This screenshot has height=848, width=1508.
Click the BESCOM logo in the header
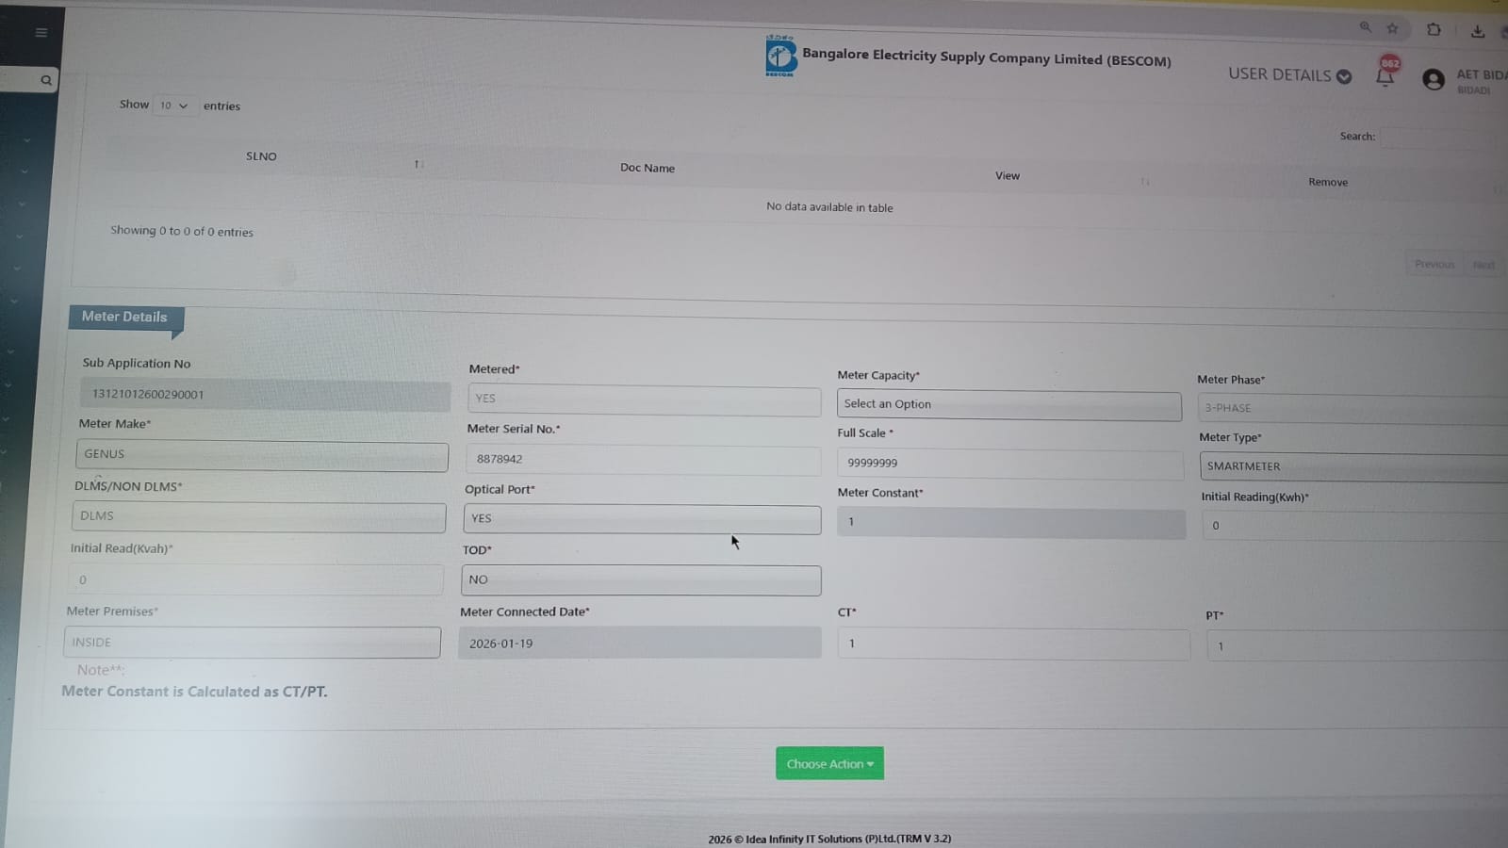click(x=780, y=57)
